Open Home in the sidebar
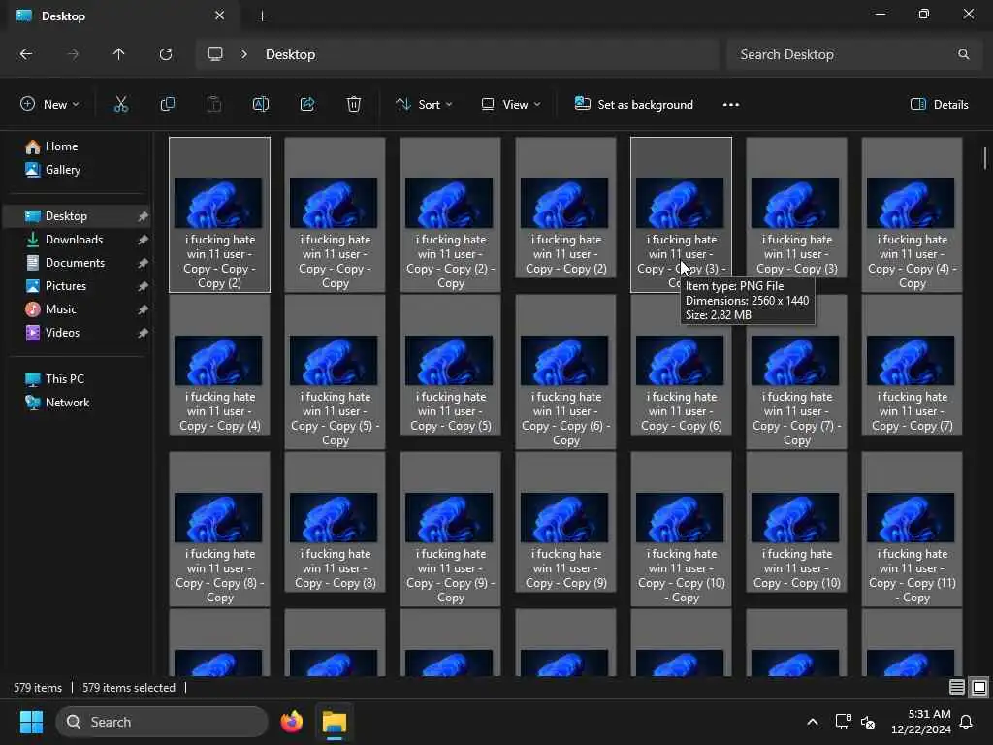 click(61, 146)
